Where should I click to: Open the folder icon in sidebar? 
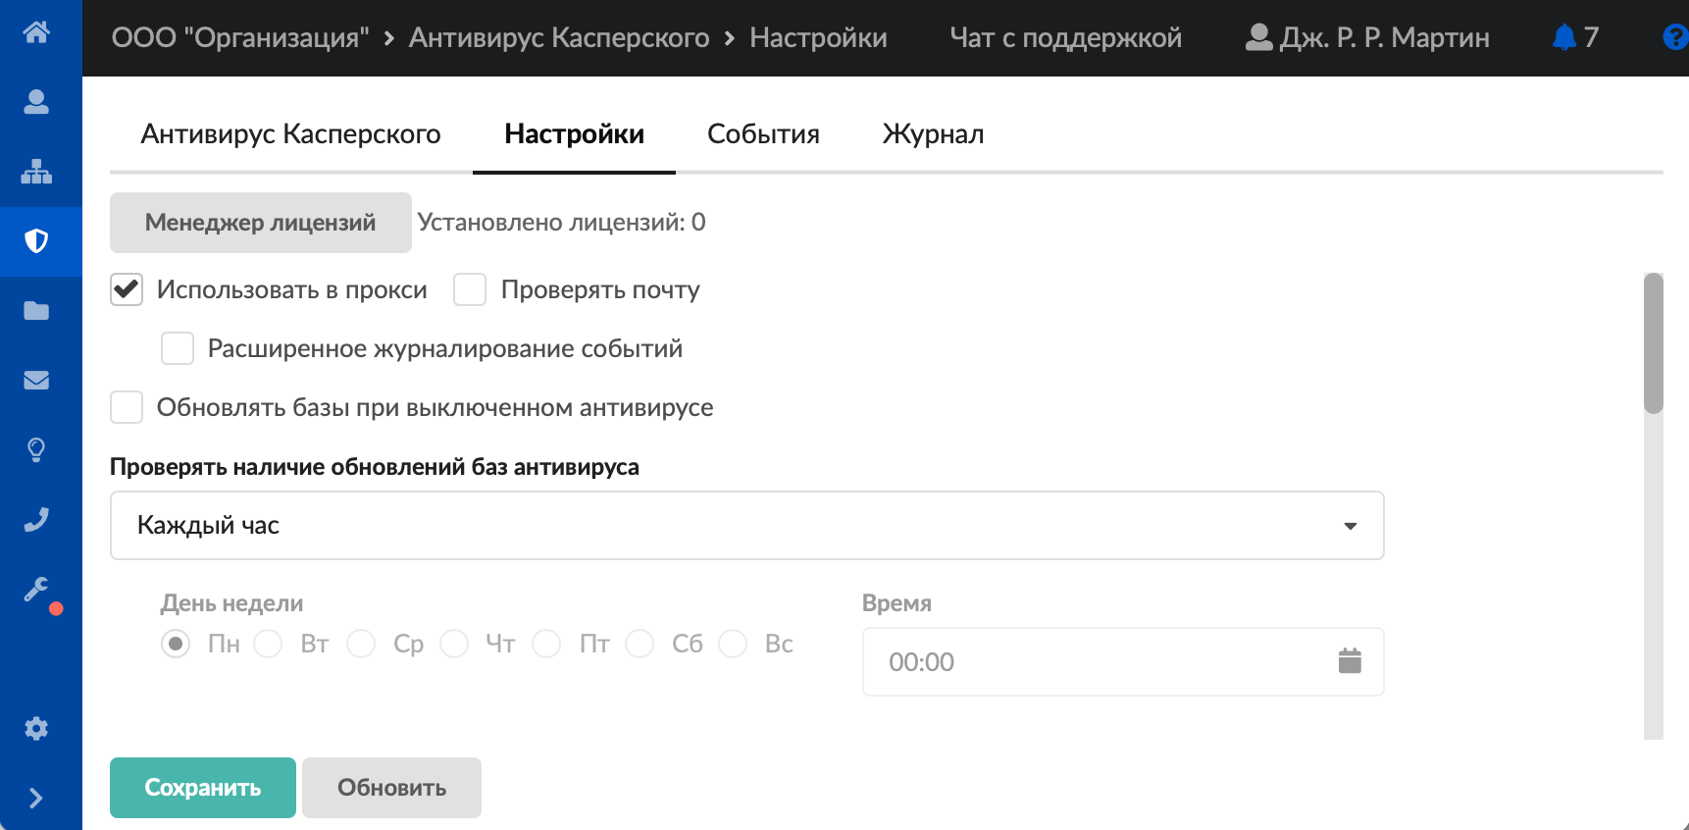pyautogui.click(x=36, y=311)
